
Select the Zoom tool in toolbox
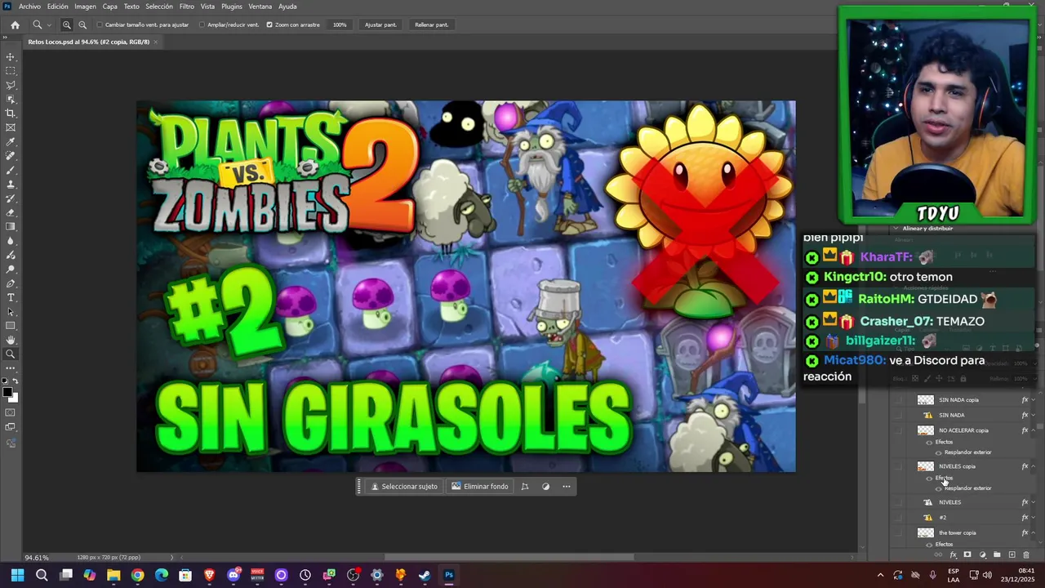pyautogui.click(x=11, y=354)
